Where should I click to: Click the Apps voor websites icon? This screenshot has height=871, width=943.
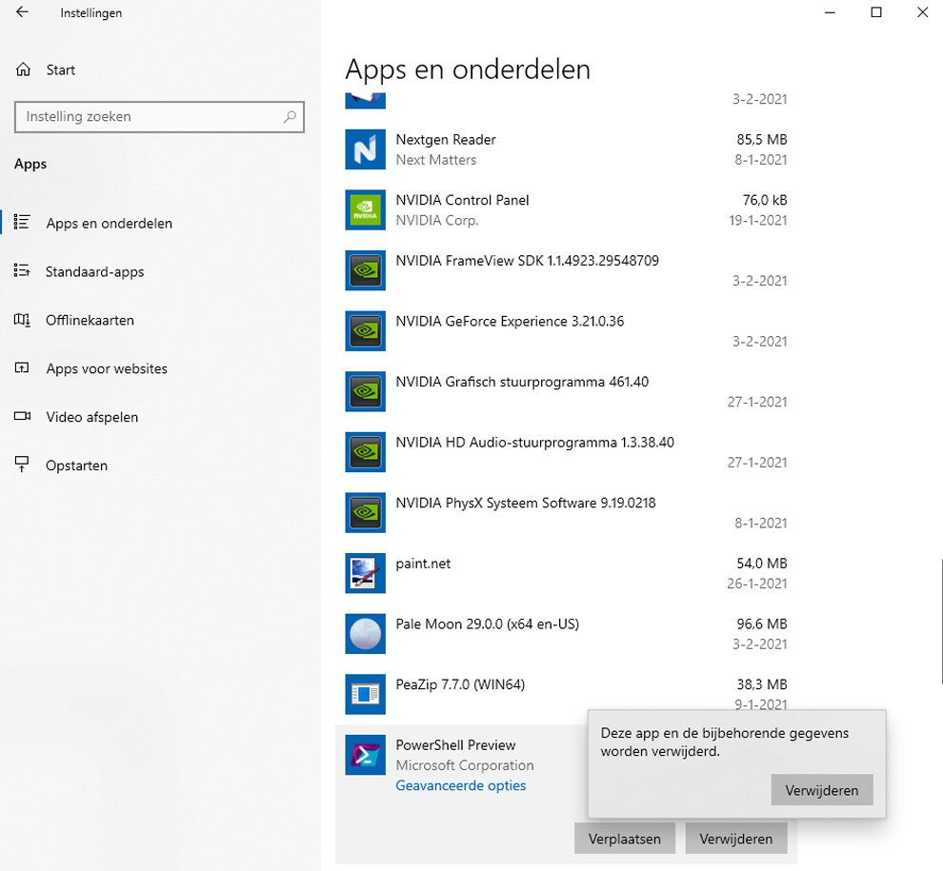click(x=22, y=367)
